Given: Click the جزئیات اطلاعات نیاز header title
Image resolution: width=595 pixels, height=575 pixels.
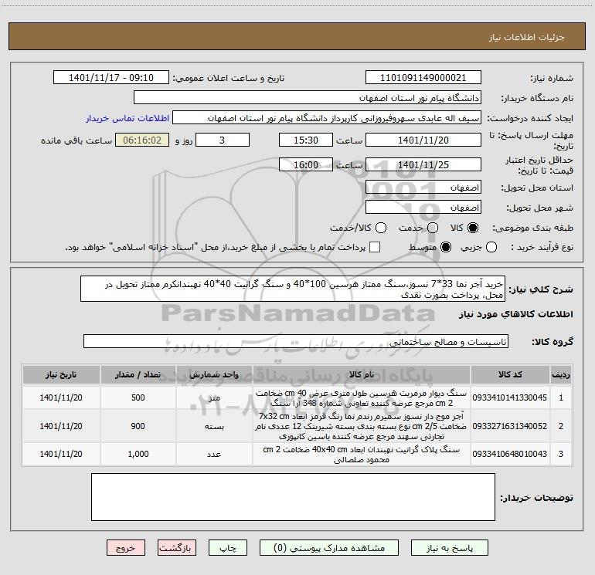Looking at the screenshot, I should click(526, 37).
